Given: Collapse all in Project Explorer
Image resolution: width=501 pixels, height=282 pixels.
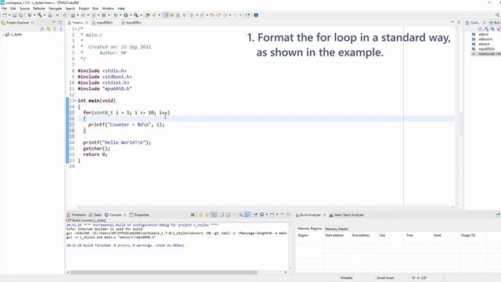Looking at the screenshot, I should [42, 29].
